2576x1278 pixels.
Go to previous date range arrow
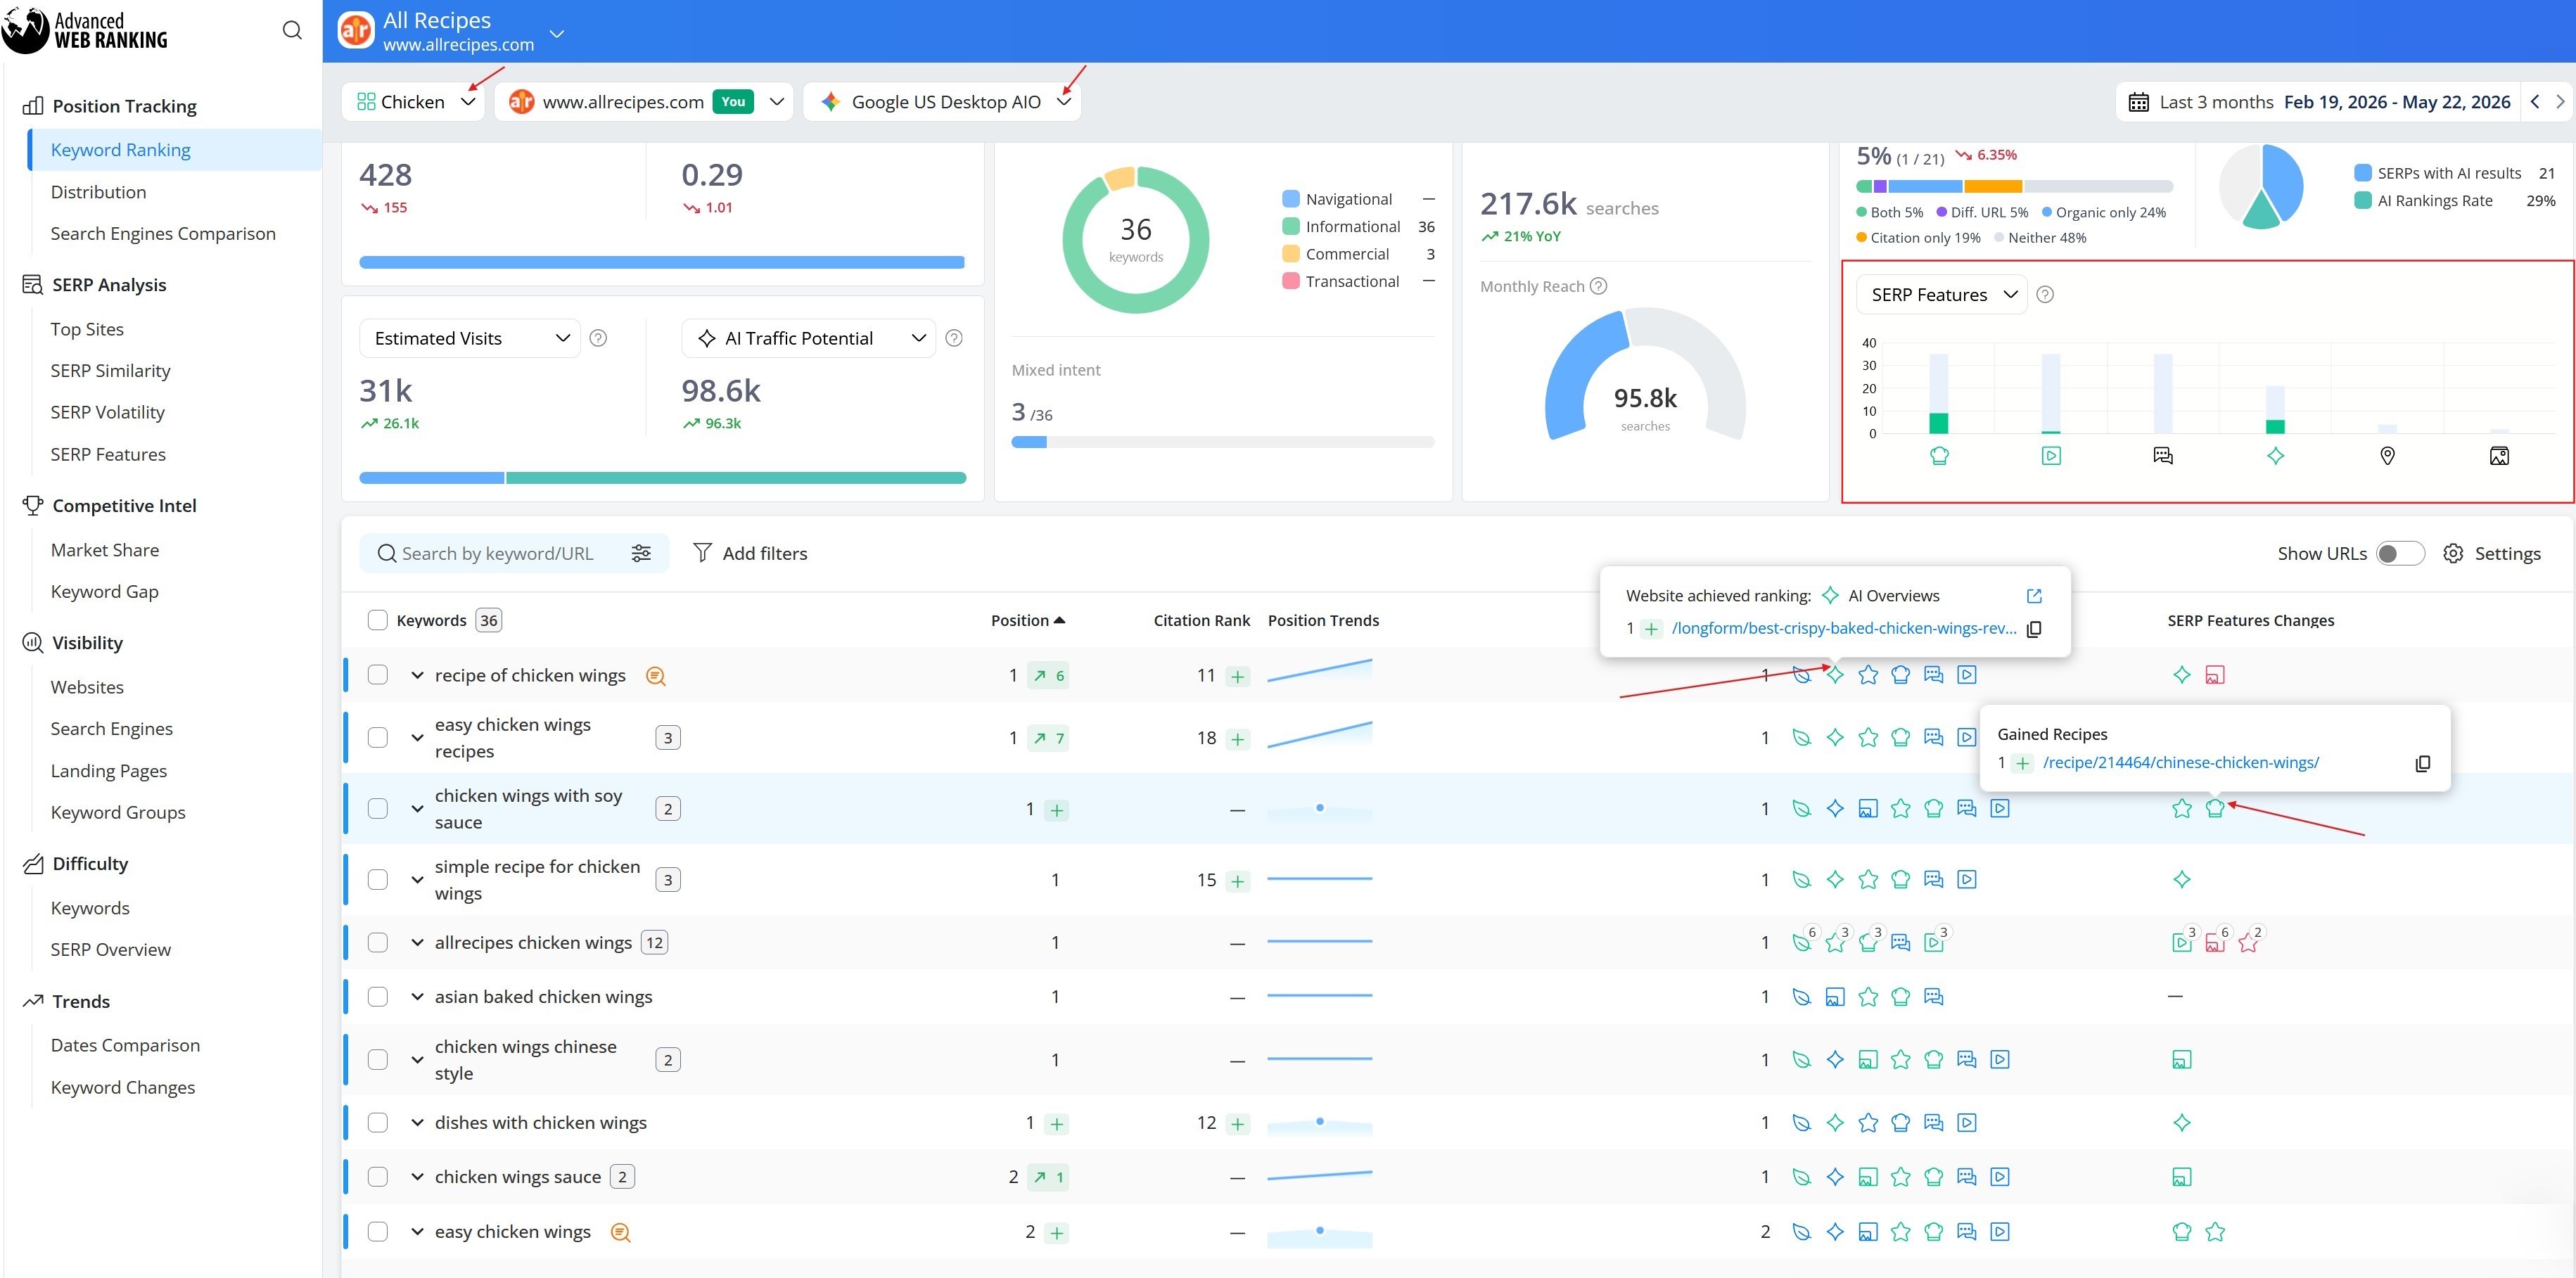coord(2535,101)
